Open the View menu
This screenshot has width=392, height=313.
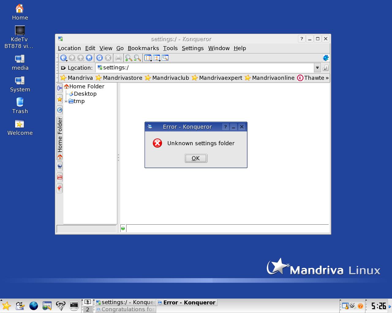tap(106, 48)
